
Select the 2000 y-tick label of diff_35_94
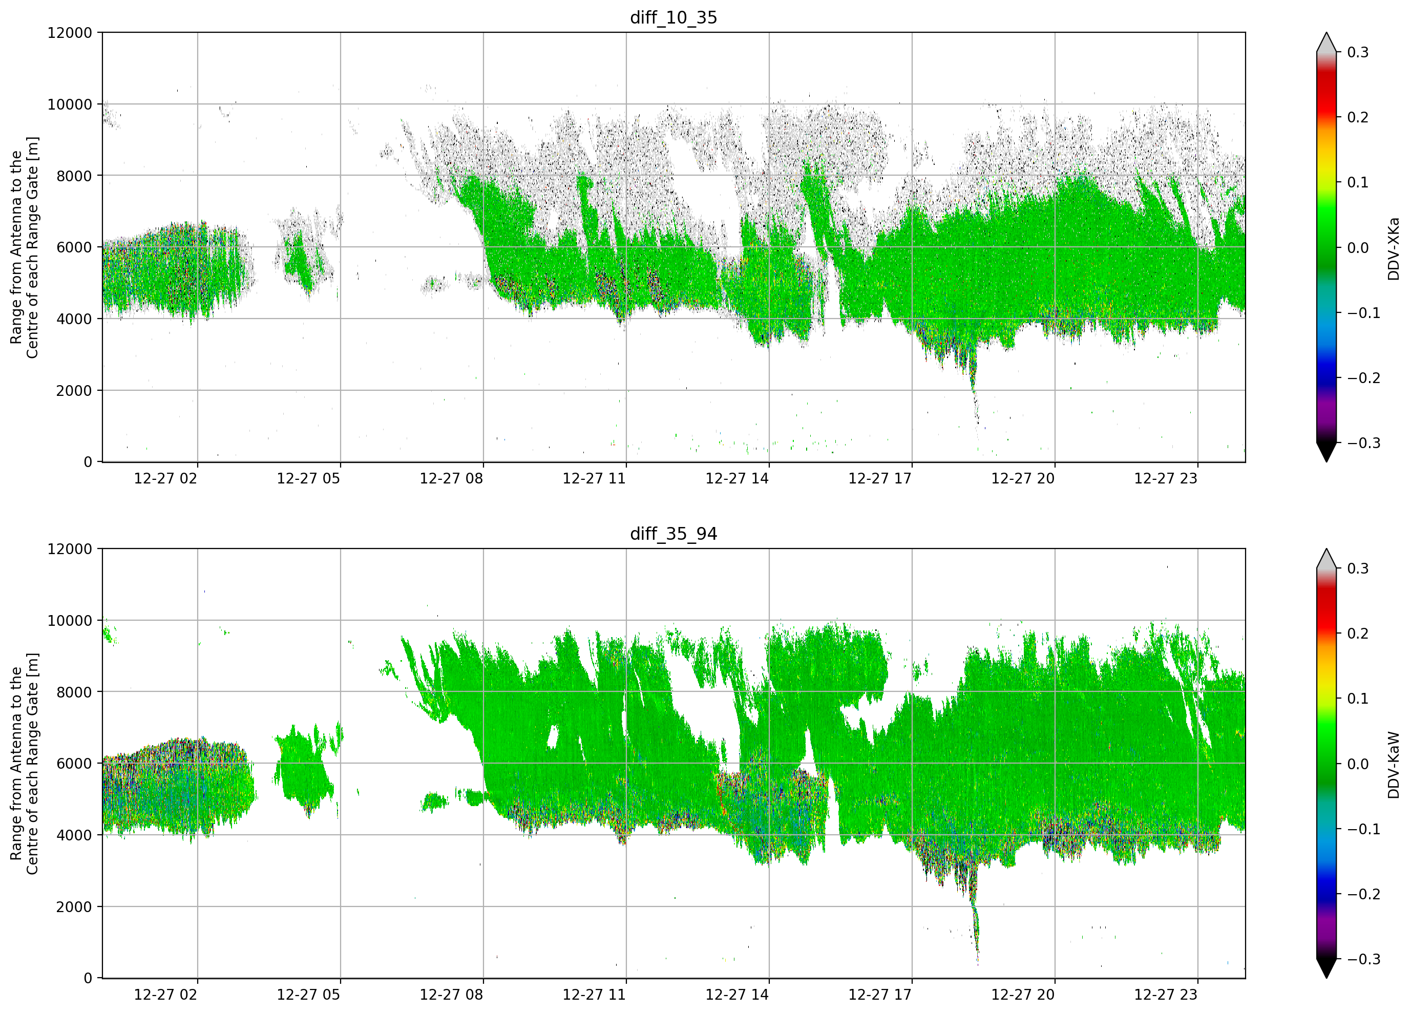[x=74, y=907]
